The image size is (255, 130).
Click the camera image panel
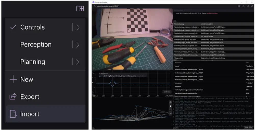(x=132, y=39)
